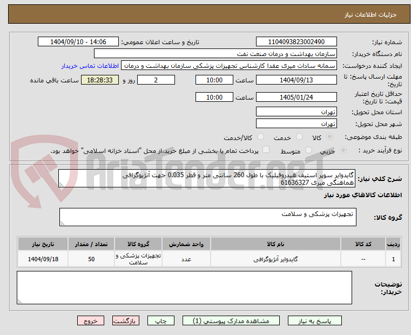Image resolution: width=411 pixels, height=335 pixels.
Task: Click the خروج exit button
Action: pyautogui.click(x=91, y=320)
